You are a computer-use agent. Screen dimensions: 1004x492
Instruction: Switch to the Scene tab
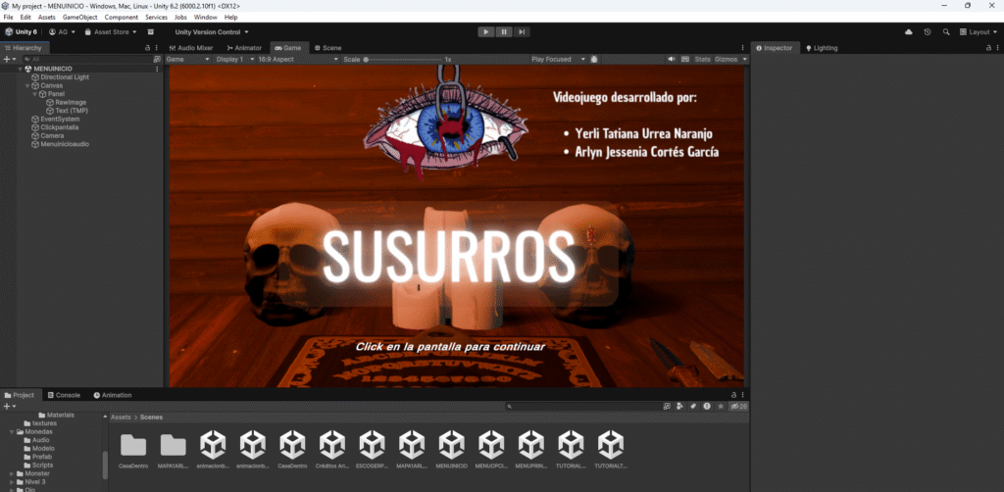(327, 48)
